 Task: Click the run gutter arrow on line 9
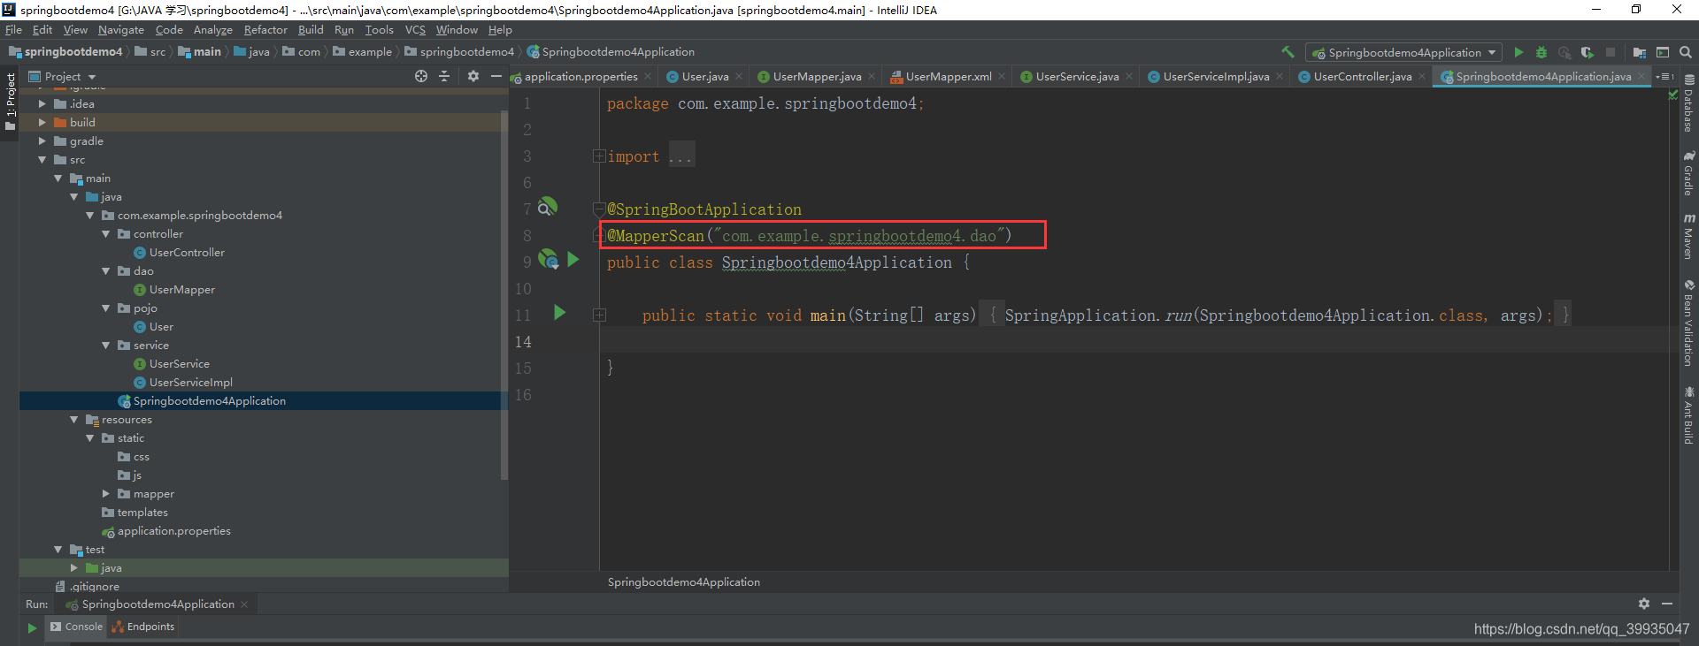pyautogui.click(x=573, y=259)
